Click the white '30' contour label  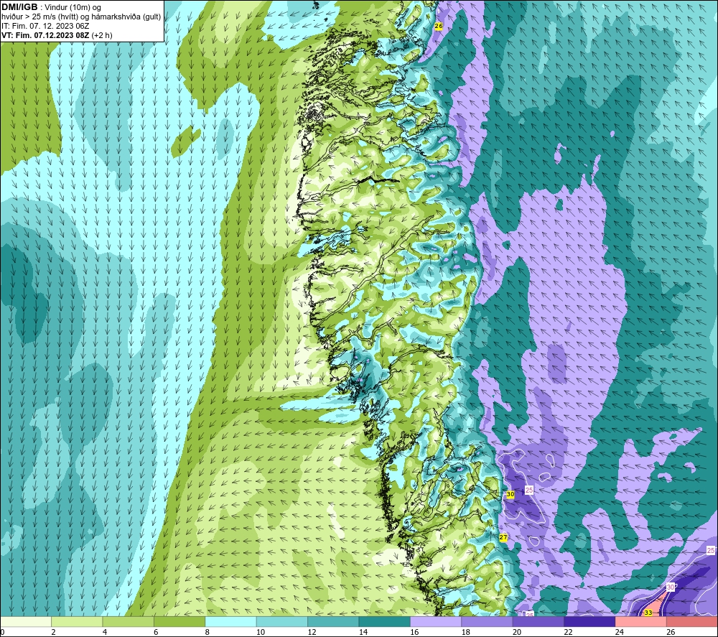[x=671, y=587]
